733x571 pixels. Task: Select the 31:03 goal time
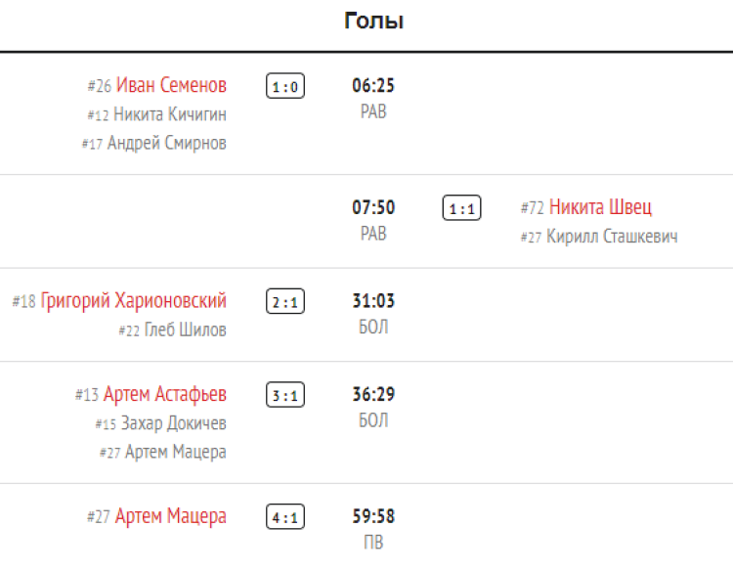point(373,301)
